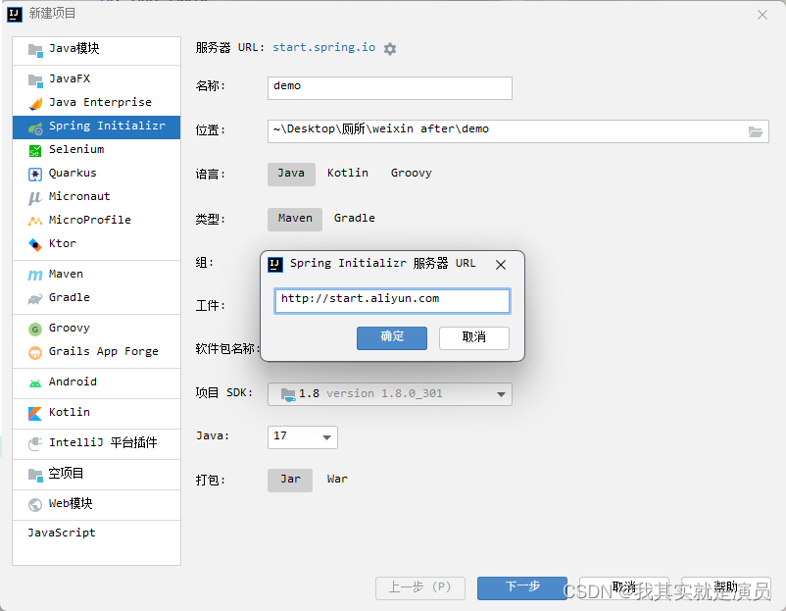
Task: Select Java Enterprise project type
Action: pos(96,103)
